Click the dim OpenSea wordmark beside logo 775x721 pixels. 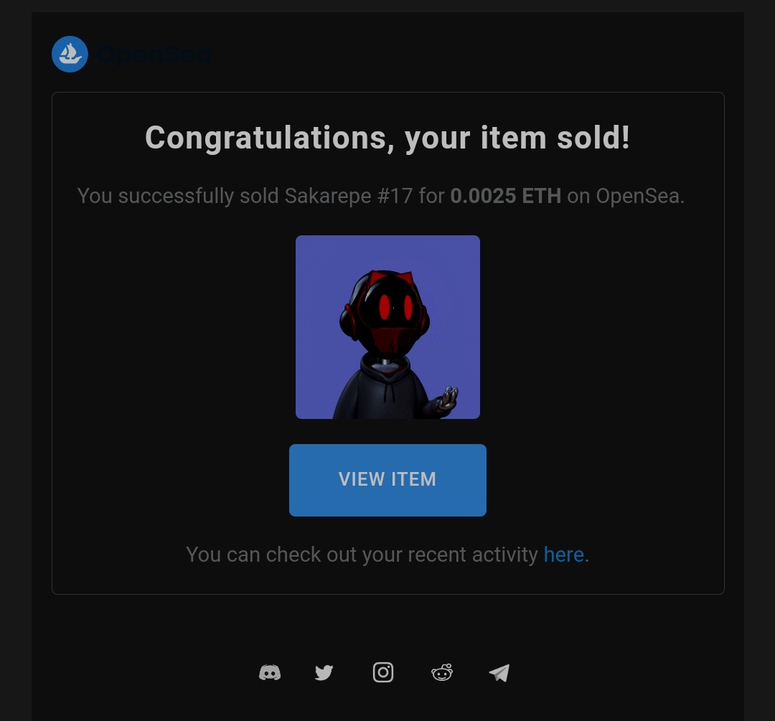click(x=155, y=55)
